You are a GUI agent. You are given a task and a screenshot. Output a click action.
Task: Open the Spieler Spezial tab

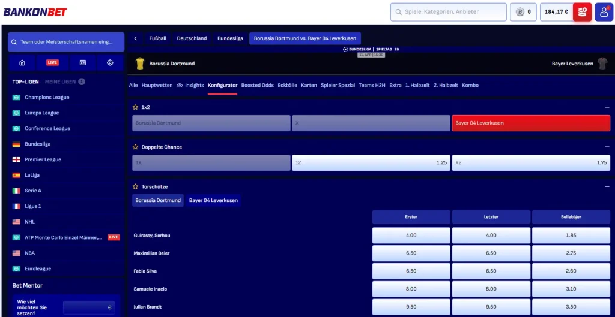[338, 85]
